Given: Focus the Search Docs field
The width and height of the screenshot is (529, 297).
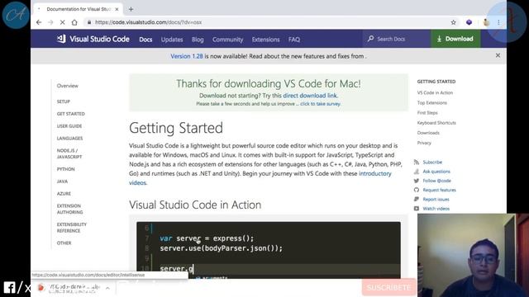Looking at the screenshot, I should (397, 39).
